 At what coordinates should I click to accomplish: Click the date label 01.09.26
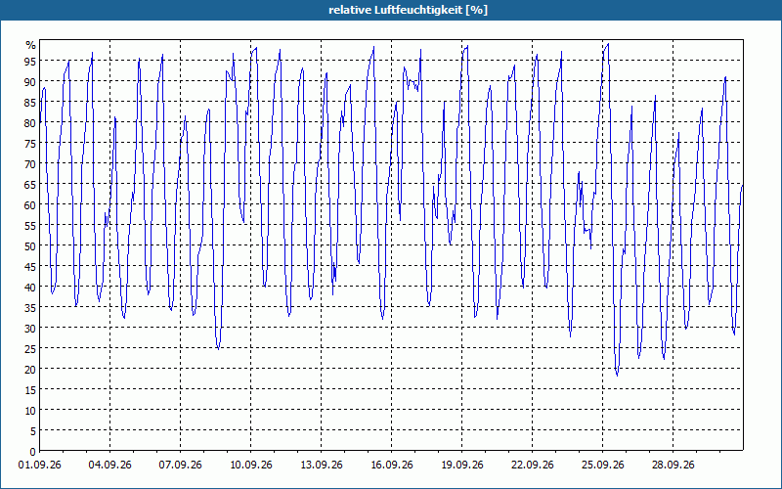[x=39, y=466]
